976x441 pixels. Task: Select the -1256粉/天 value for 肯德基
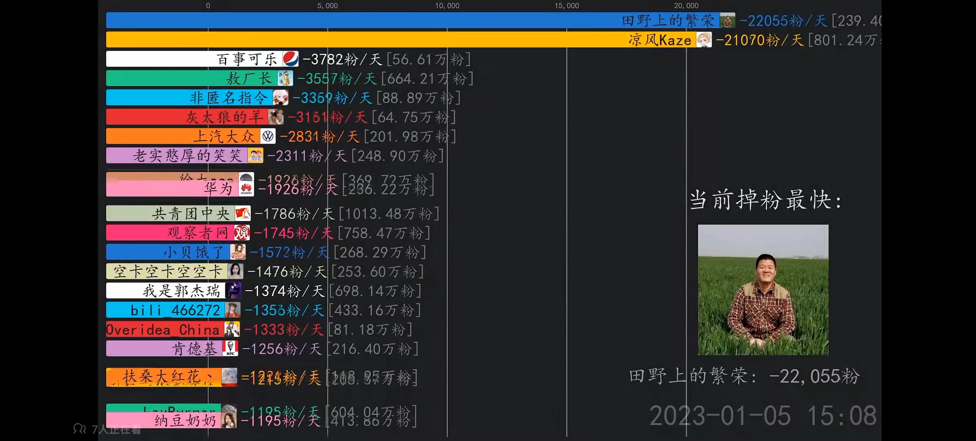click(282, 349)
